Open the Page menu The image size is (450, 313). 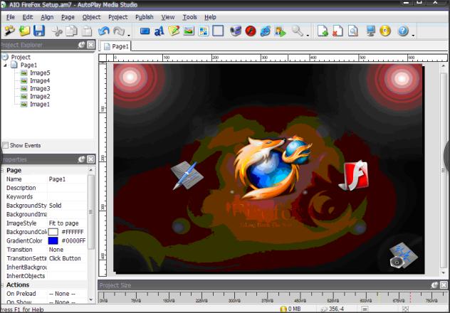[68, 17]
